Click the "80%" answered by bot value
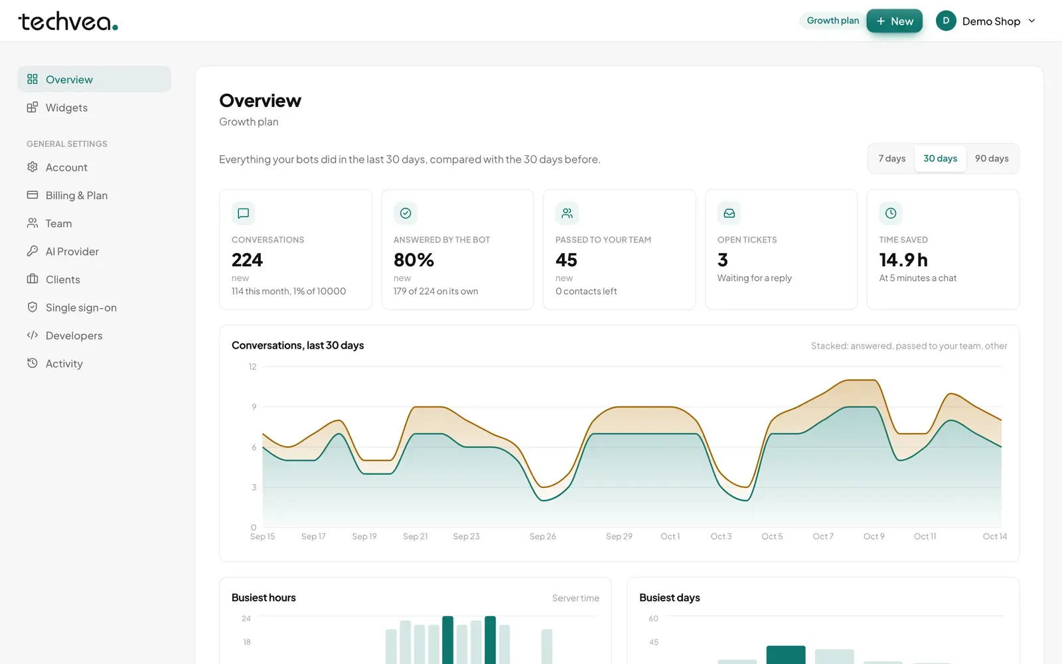 pyautogui.click(x=414, y=260)
